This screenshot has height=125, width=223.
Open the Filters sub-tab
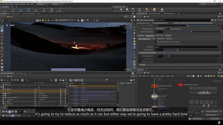pyautogui.click(x=154, y=39)
